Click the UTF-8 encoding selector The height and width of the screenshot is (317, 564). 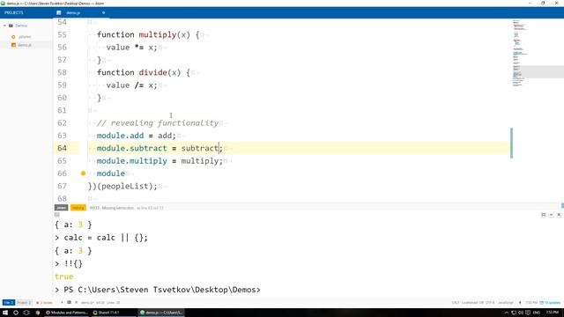click(x=490, y=303)
